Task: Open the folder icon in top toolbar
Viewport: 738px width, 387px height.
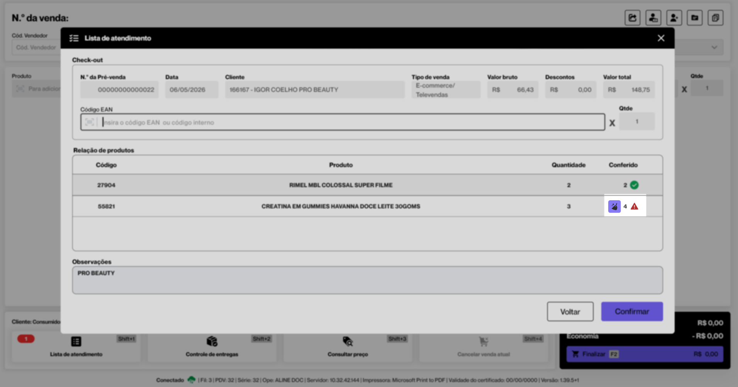Action: coord(695,18)
